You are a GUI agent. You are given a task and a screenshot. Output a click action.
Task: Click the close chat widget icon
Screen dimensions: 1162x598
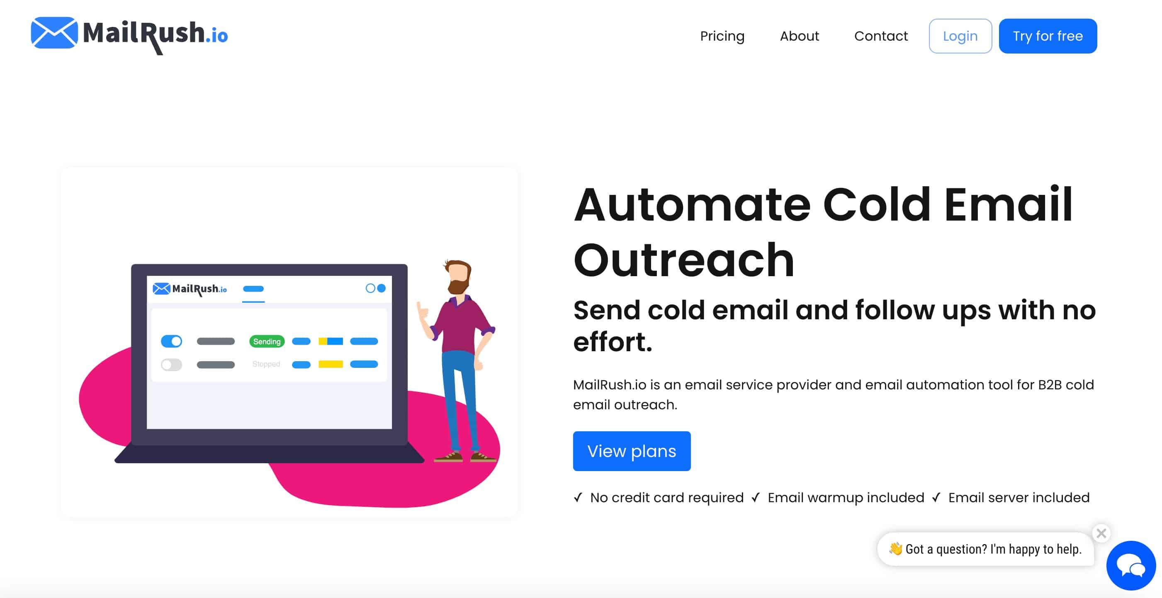1100,533
